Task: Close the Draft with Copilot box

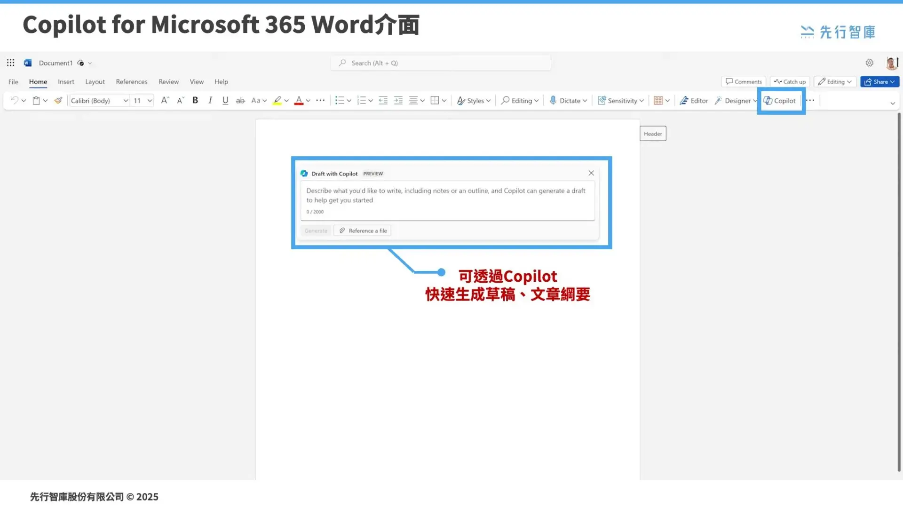Action: [x=591, y=173]
